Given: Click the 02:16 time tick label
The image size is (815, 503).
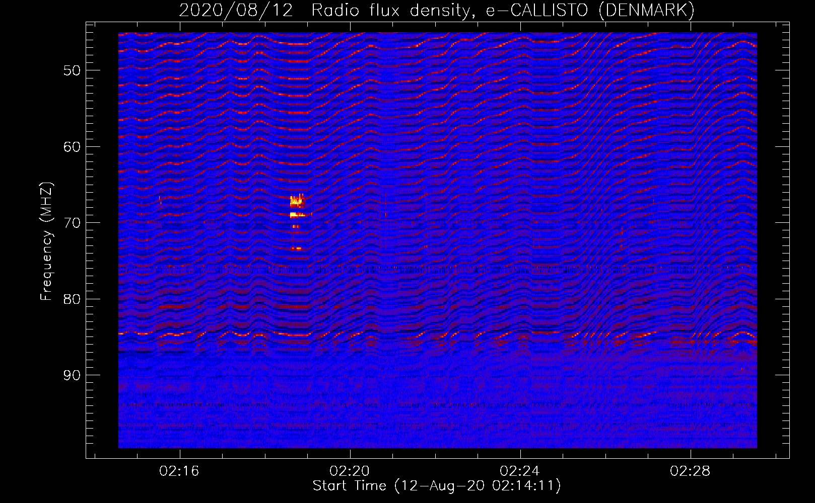Looking at the screenshot, I should pyautogui.click(x=179, y=471).
